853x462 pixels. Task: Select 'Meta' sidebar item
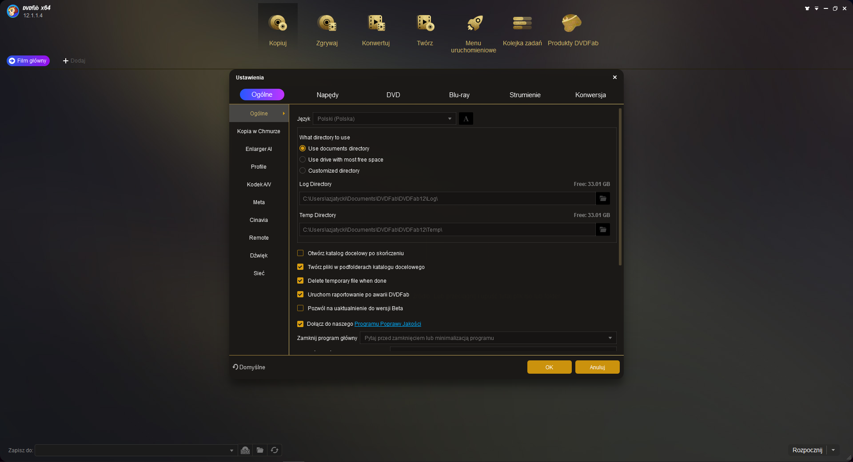tap(259, 202)
